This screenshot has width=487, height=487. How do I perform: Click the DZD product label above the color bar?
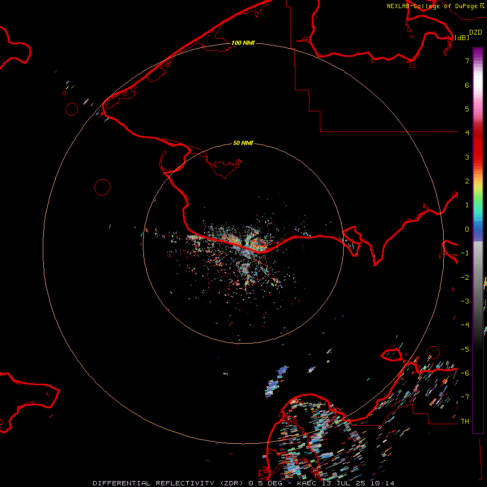476,32
